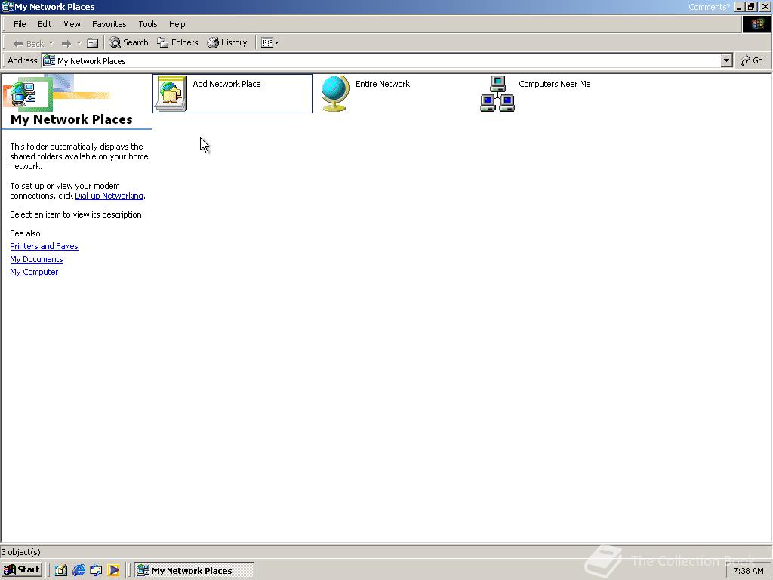Open the My Computer link

click(34, 272)
